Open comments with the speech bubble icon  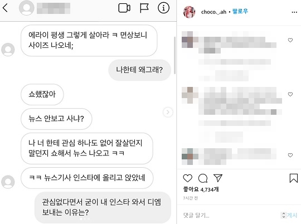(x=203, y=178)
